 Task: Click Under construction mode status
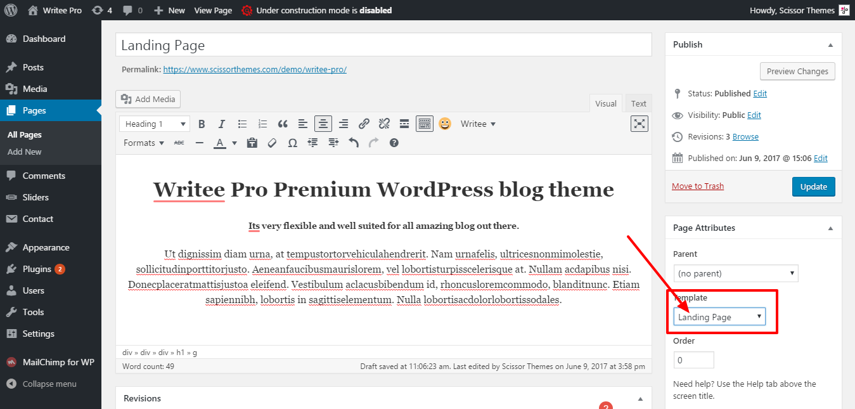317,10
